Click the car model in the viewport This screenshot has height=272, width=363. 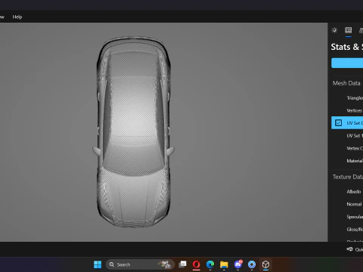click(x=134, y=132)
